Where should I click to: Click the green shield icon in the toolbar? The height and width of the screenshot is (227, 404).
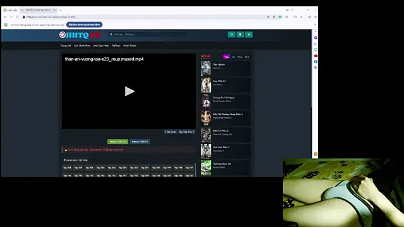click(x=280, y=17)
